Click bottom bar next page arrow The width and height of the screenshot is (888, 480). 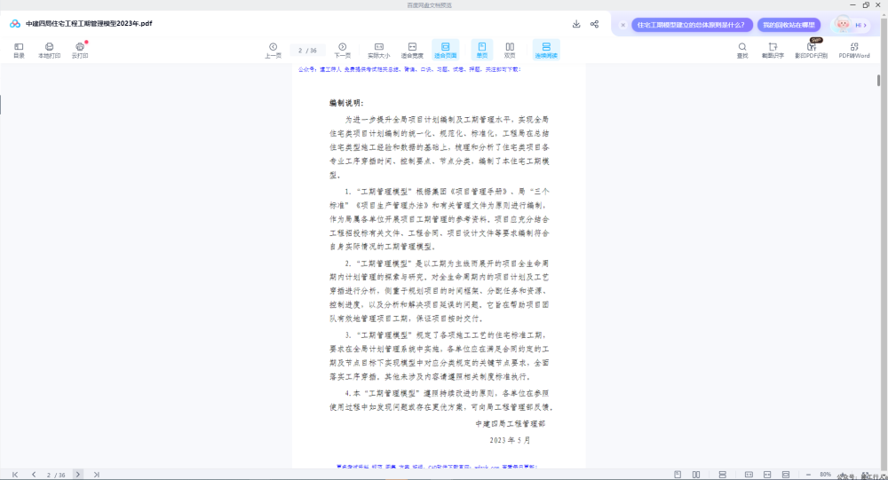click(78, 475)
